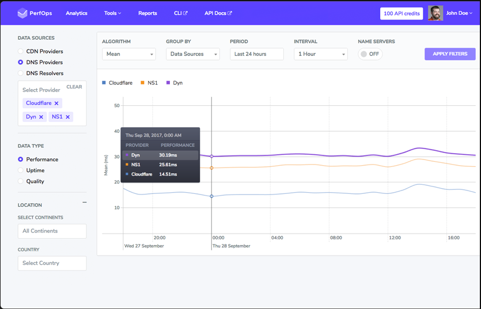Click the CLI external link icon

pyautogui.click(x=185, y=13)
